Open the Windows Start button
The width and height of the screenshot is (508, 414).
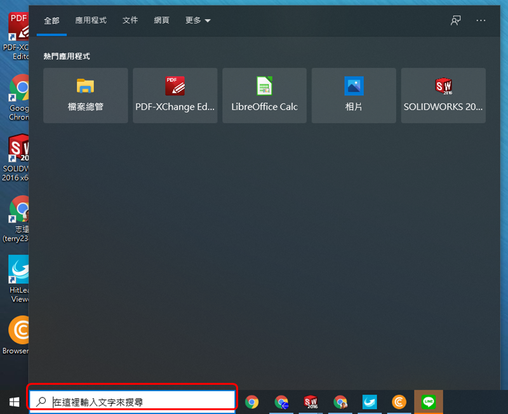pyautogui.click(x=14, y=402)
